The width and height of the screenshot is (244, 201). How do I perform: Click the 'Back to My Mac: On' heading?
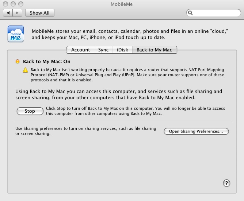tap(47, 62)
